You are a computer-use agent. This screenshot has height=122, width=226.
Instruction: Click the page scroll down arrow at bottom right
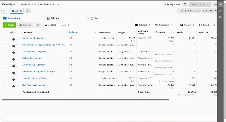(225, 120)
